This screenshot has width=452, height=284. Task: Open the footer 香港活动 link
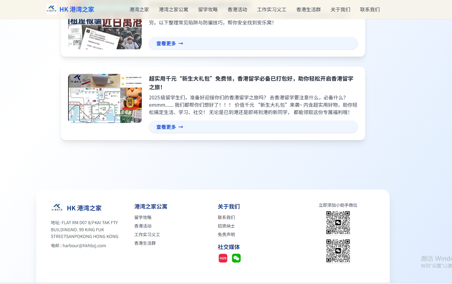[143, 226]
